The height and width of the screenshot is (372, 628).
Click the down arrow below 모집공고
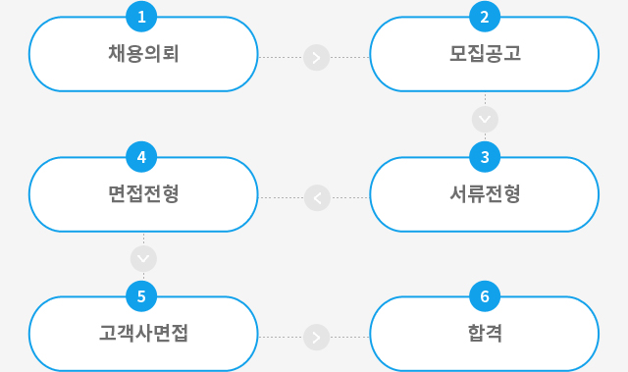coord(485,120)
